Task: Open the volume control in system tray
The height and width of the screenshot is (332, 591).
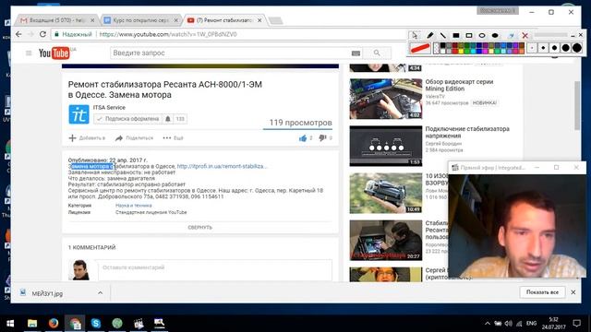Action: (x=509, y=324)
